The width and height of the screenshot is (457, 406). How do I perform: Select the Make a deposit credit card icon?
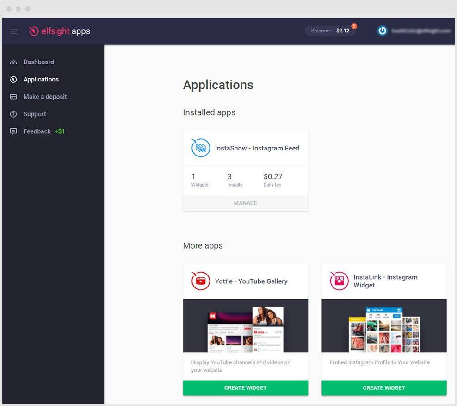pyautogui.click(x=14, y=96)
